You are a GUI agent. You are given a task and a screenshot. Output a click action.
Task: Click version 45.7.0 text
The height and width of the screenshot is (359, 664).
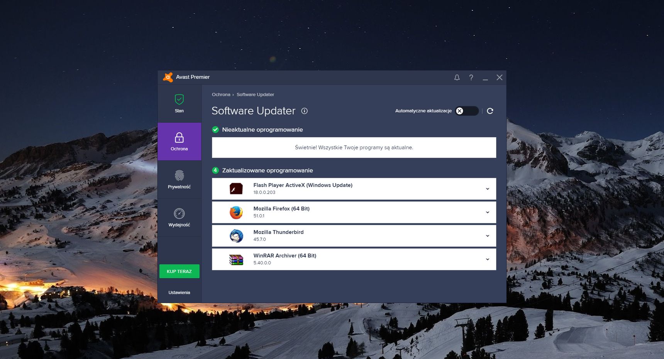(259, 239)
